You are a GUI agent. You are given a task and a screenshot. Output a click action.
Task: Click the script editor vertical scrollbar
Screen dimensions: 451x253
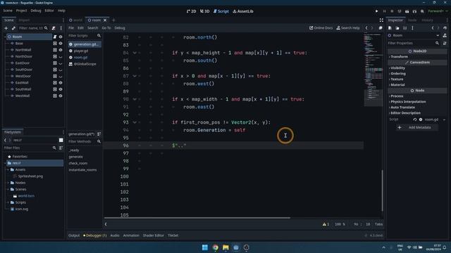click(x=382, y=190)
